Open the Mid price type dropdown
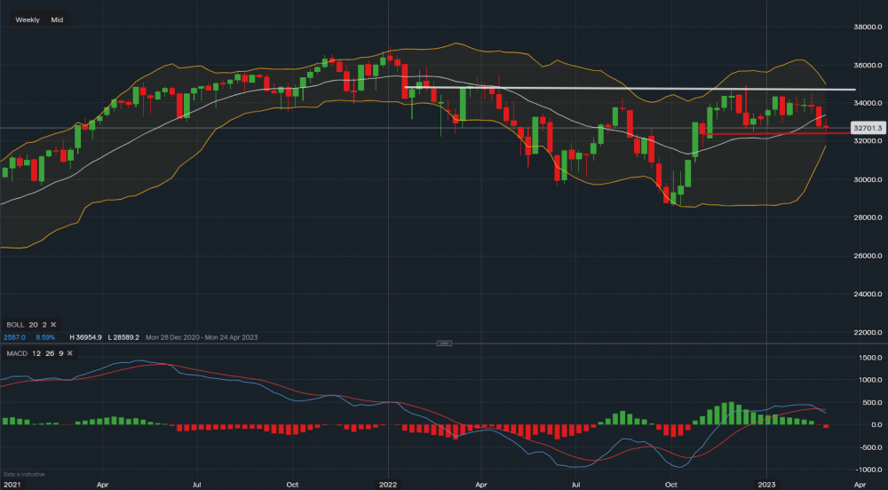Viewport: 888px width, 490px height. 57,20
